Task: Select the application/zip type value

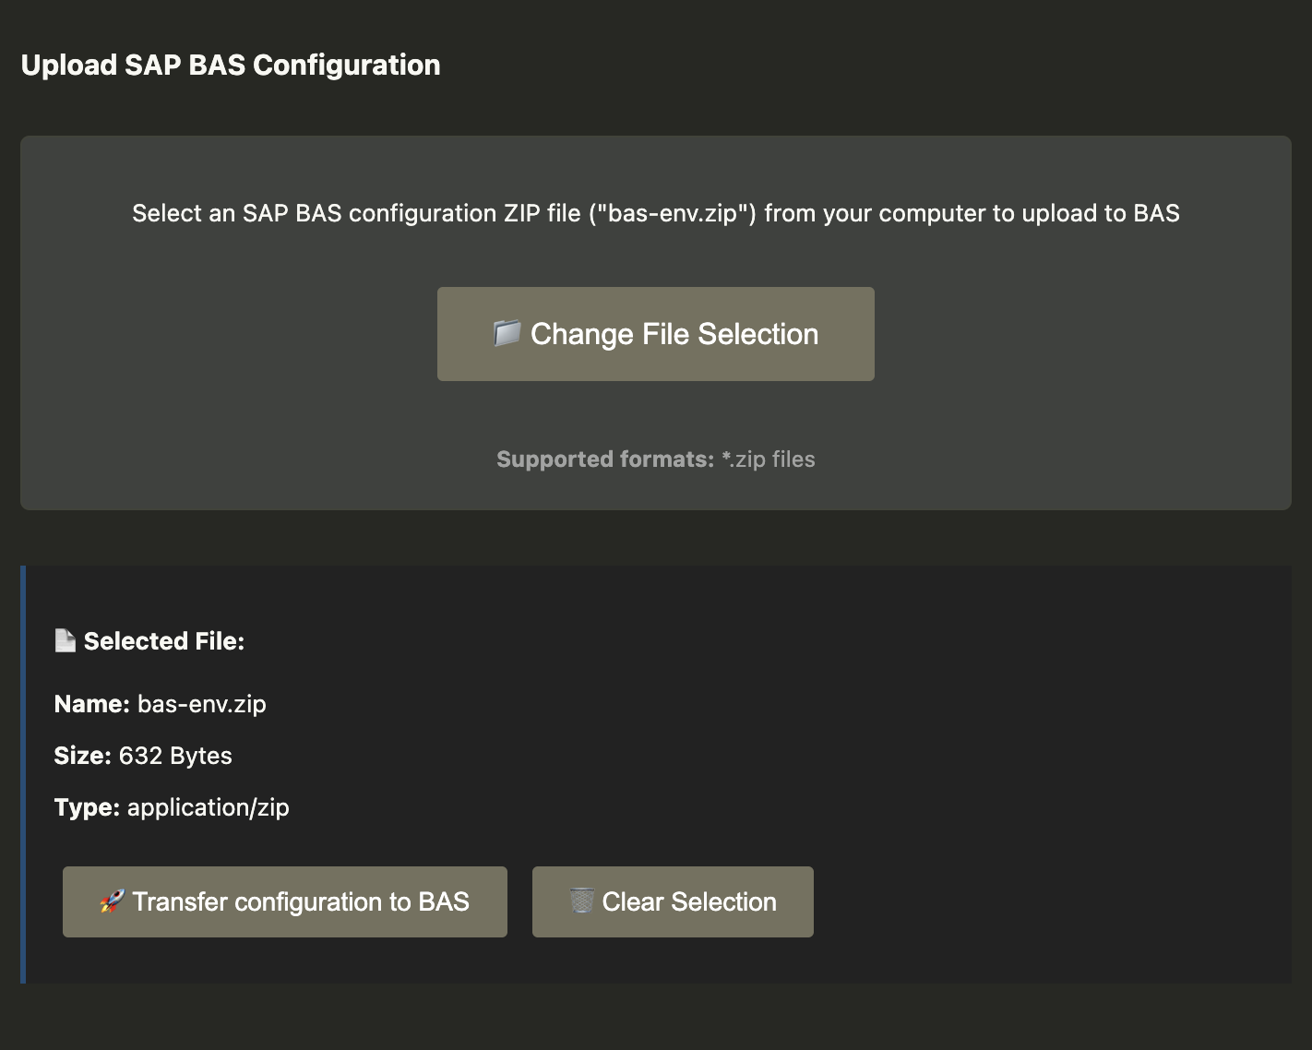Action: [x=209, y=807]
